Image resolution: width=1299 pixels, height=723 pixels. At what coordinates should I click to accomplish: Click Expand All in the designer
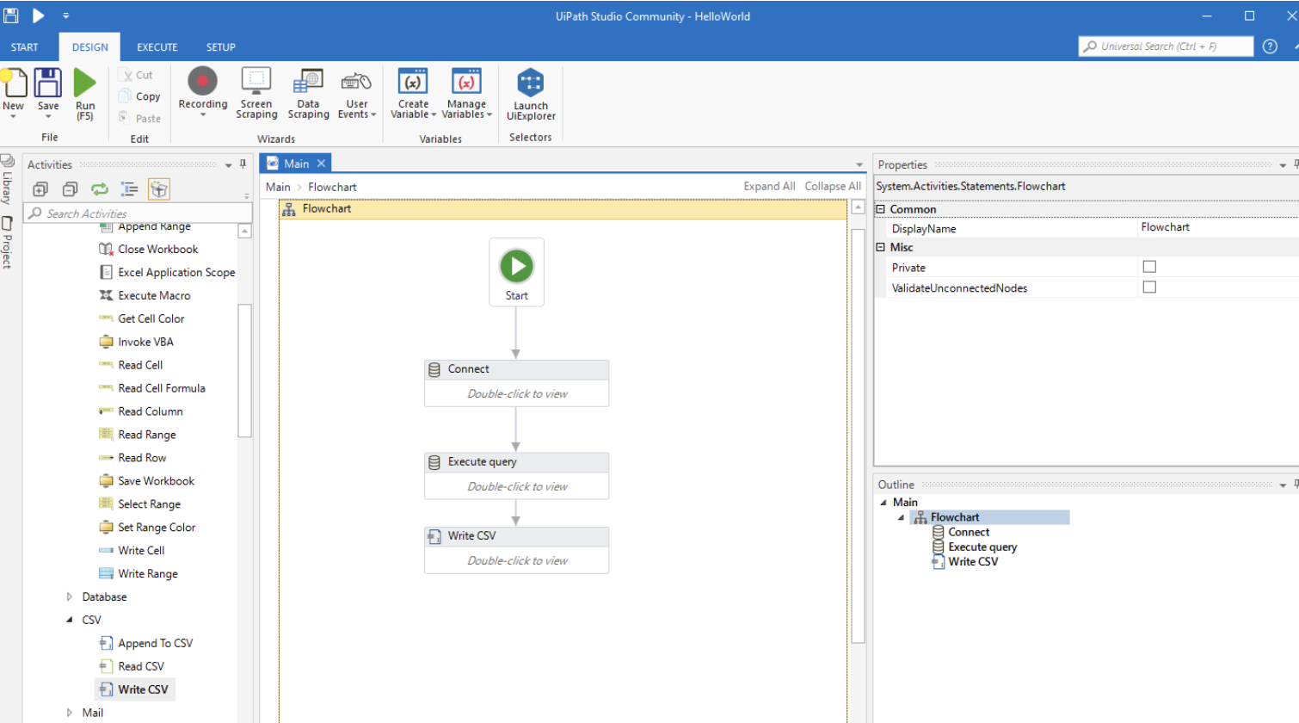(768, 186)
